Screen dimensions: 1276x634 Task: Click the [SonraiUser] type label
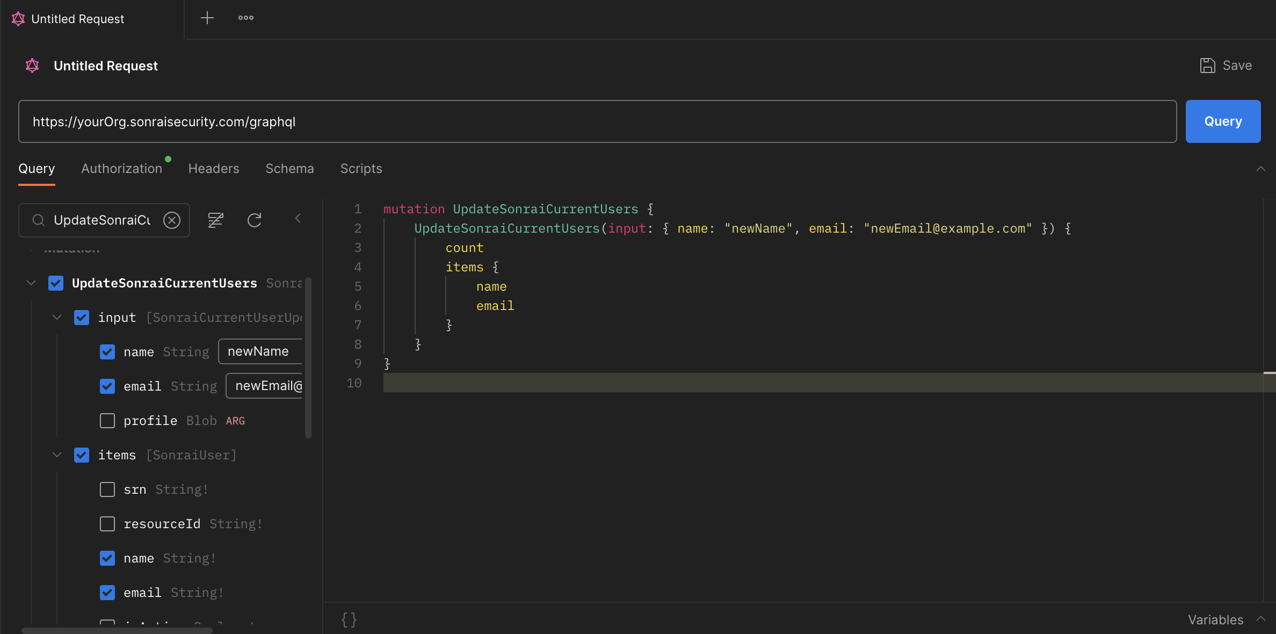coord(192,455)
